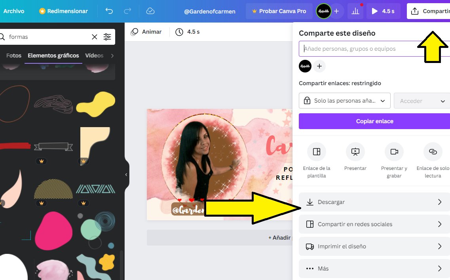
Task: Click the Copiar enlace button
Action: click(374, 121)
